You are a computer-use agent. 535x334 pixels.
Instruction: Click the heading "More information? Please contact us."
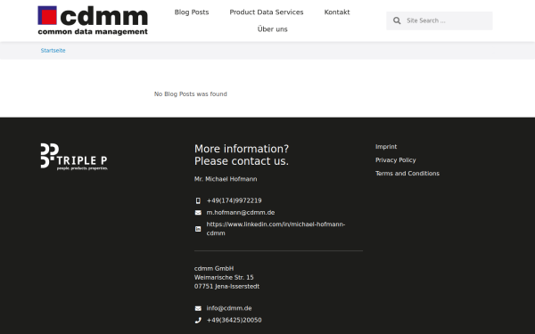click(242, 155)
